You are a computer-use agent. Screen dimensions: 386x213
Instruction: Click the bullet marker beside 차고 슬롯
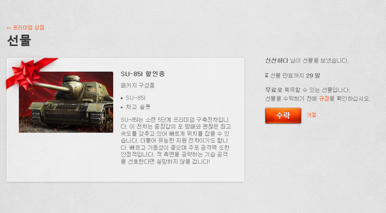pyautogui.click(x=122, y=107)
